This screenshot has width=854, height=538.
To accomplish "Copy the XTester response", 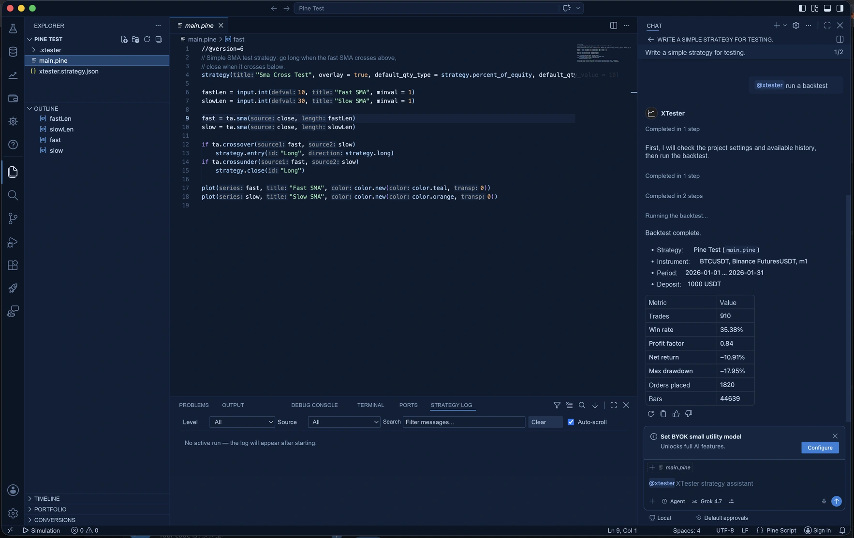I will (x=663, y=414).
